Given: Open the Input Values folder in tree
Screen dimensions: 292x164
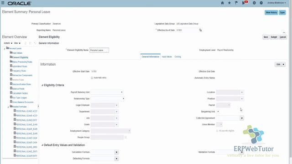Looking at the screenshot, I should (x=16, y=53).
